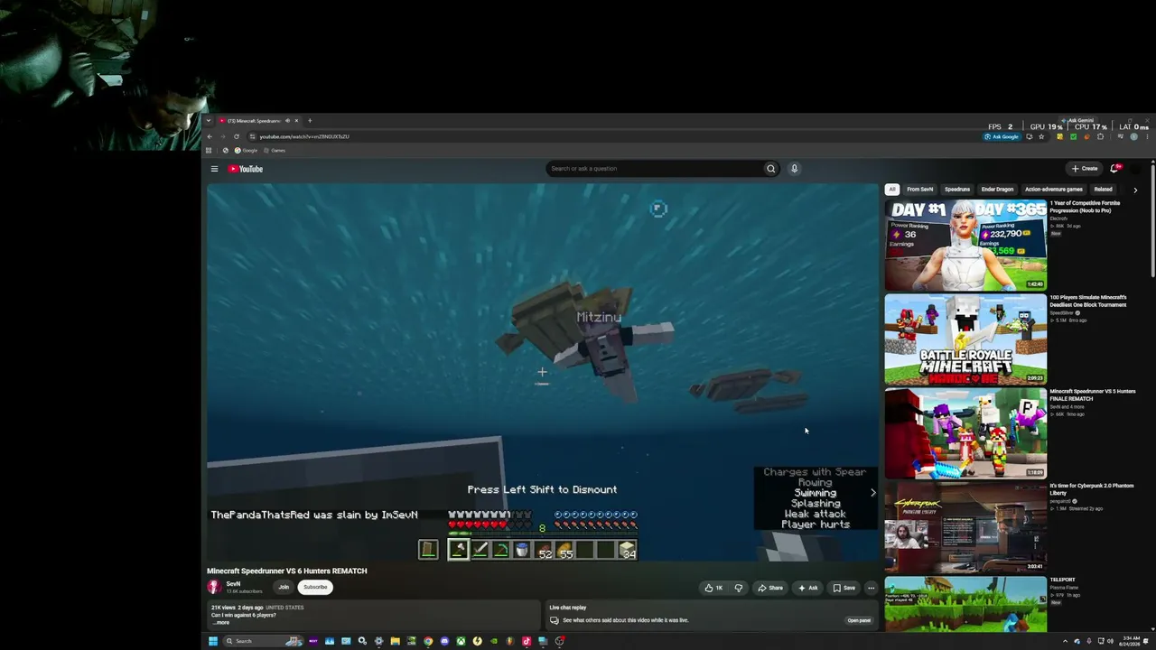
Task: Click the Subscribe button
Action: (x=315, y=587)
